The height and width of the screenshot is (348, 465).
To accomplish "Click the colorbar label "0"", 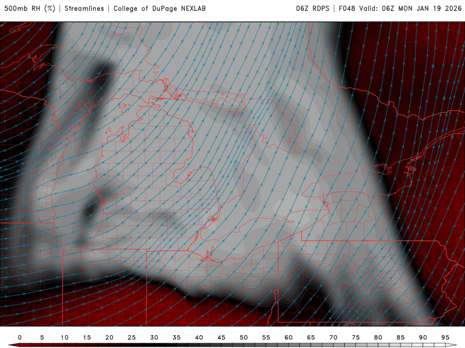I will click(x=20, y=338).
